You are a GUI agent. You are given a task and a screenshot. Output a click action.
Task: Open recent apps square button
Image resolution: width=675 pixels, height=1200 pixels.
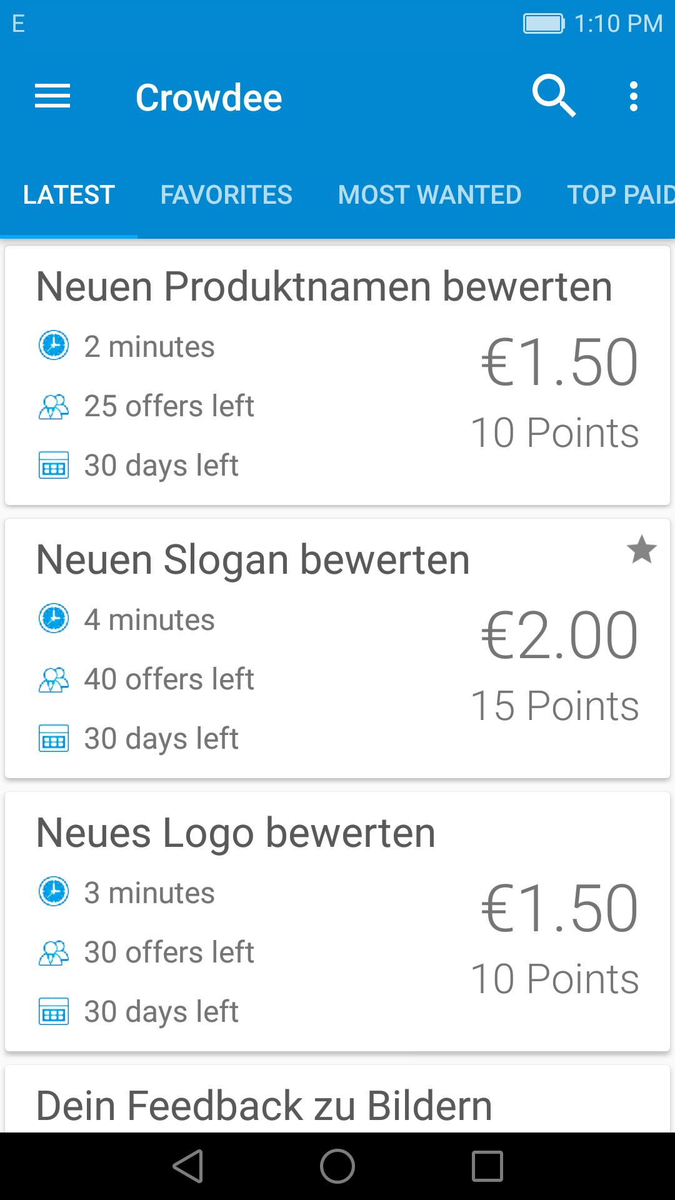tap(487, 1166)
